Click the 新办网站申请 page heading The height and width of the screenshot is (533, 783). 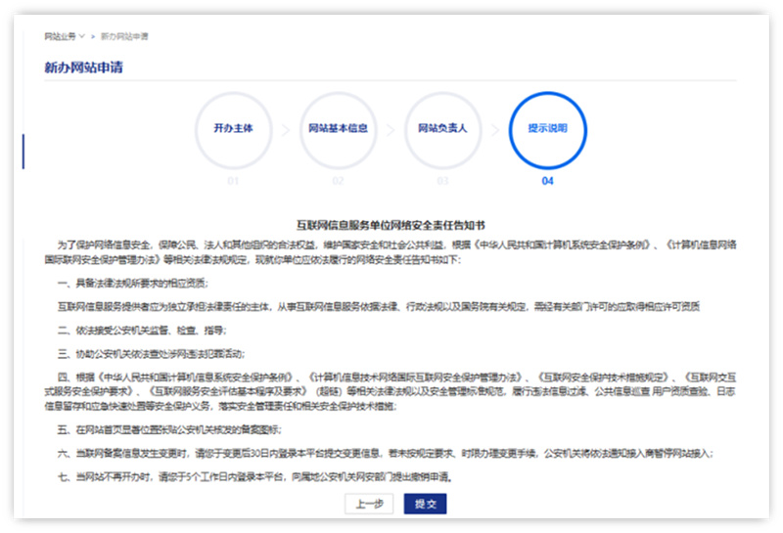tap(83, 67)
